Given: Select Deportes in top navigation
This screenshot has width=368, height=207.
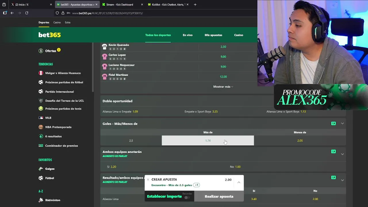Looking at the screenshot, I should click(x=44, y=22).
